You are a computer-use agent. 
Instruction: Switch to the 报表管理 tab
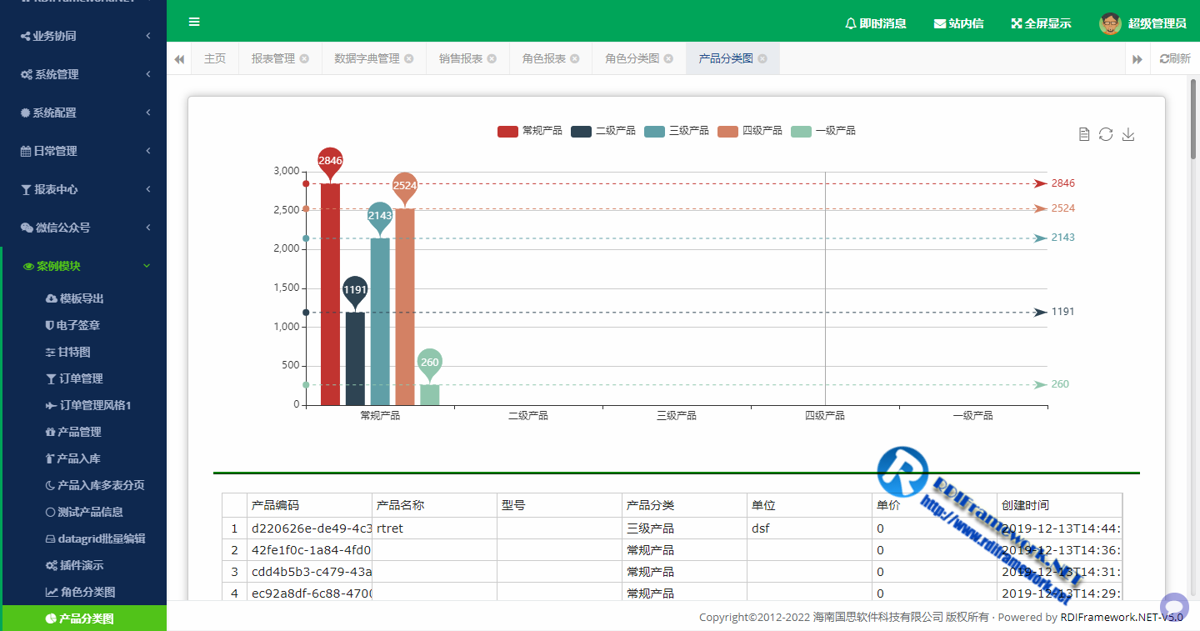[x=273, y=58]
